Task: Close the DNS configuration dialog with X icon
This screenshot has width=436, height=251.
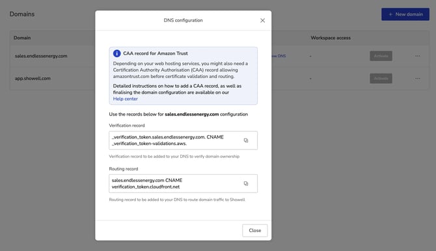Action: 262,21
